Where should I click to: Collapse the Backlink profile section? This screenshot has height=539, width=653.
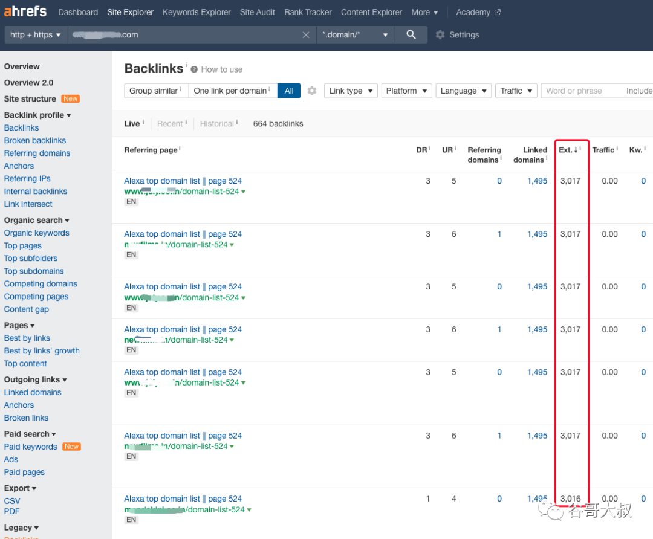tap(37, 115)
